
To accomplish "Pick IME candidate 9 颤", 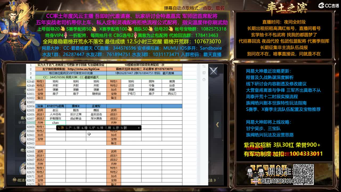I will coord(124,128).
